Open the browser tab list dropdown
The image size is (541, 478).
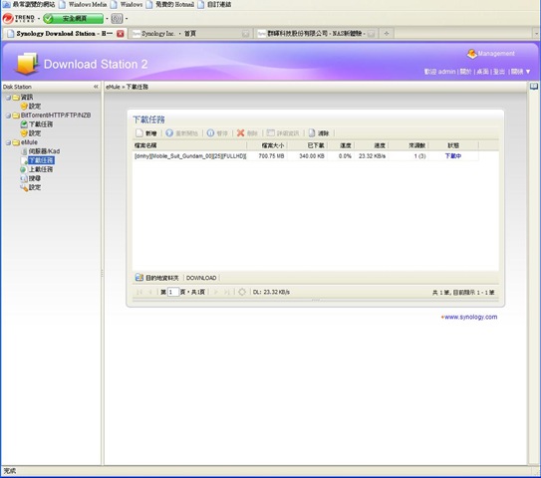coord(536,34)
